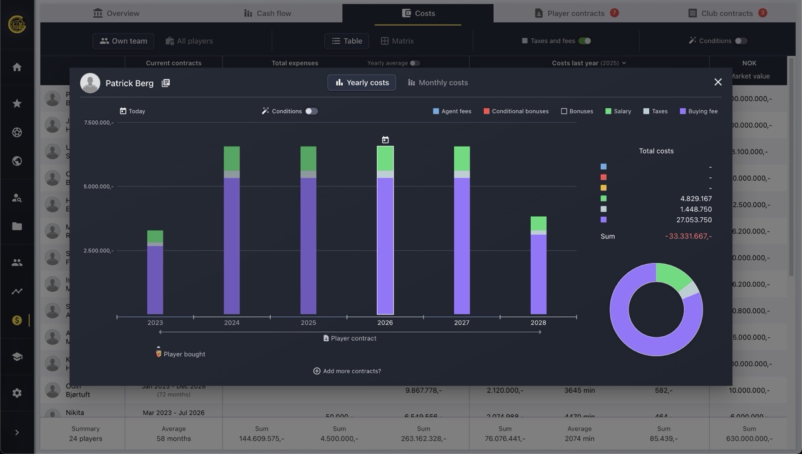Click the Total costs donut chart

(x=656, y=309)
